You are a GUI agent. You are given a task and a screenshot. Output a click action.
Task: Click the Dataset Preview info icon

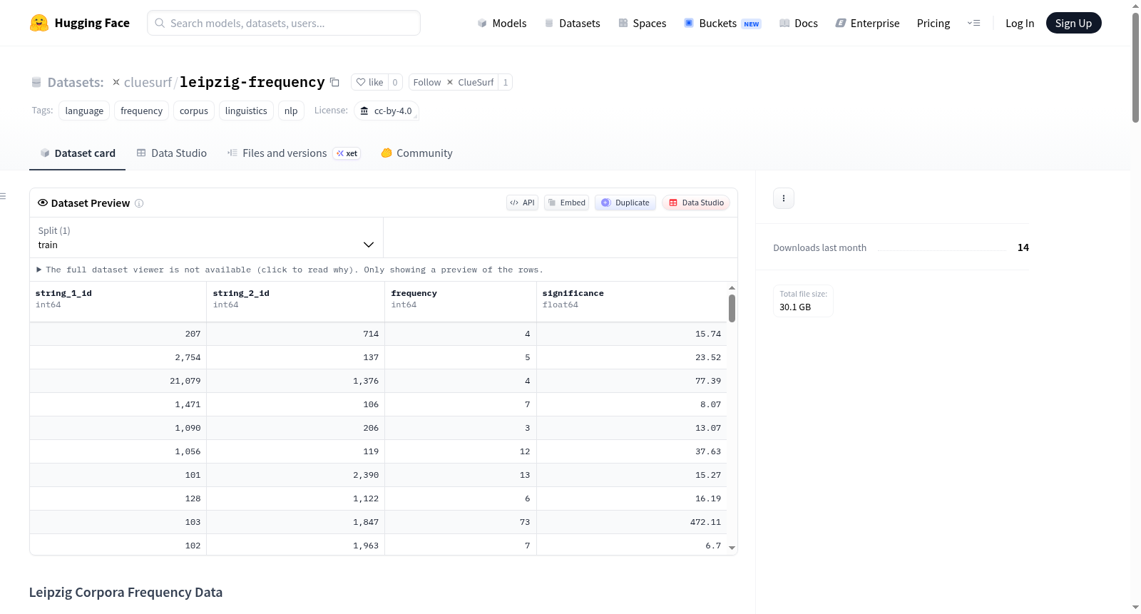(139, 203)
